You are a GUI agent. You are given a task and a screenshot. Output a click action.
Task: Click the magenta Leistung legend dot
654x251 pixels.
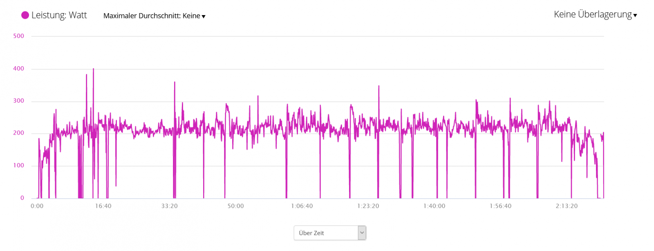[25, 15]
